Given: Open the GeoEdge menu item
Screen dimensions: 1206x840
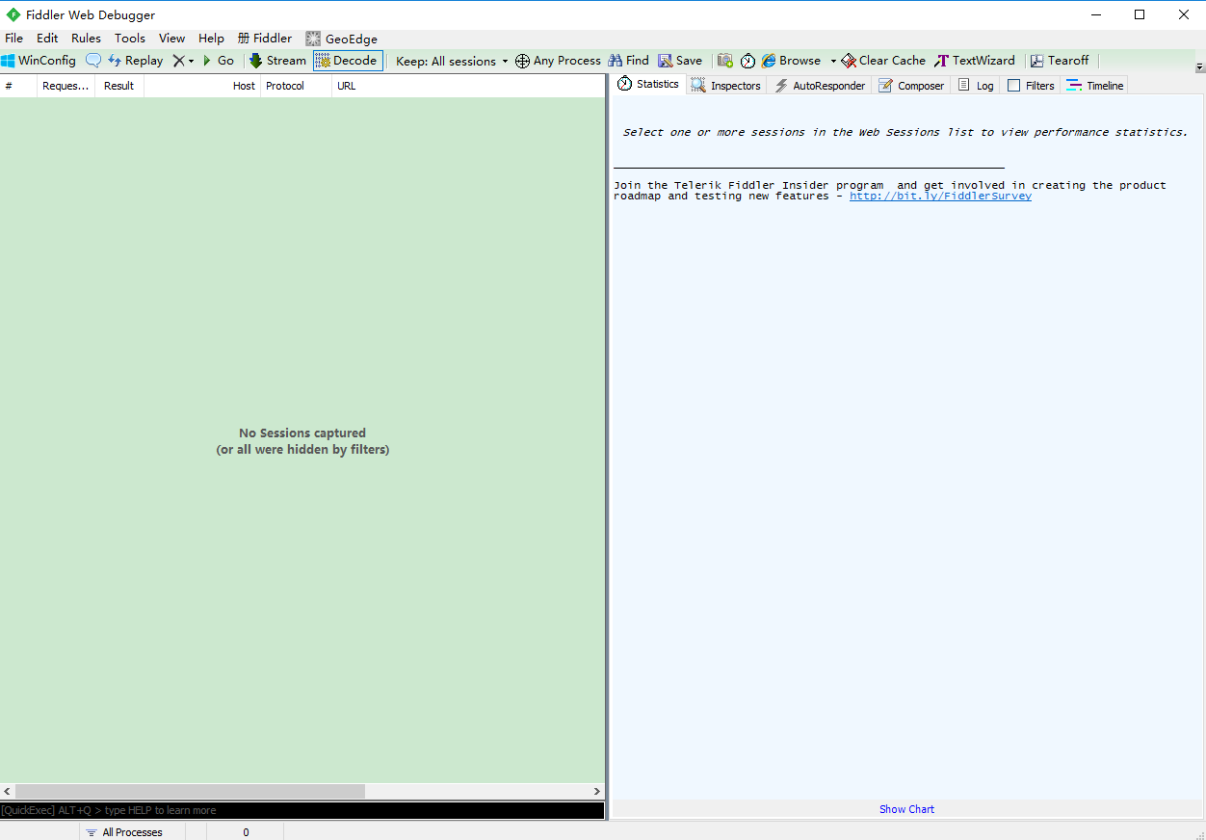Looking at the screenshot, I should (x=341, y=39).
